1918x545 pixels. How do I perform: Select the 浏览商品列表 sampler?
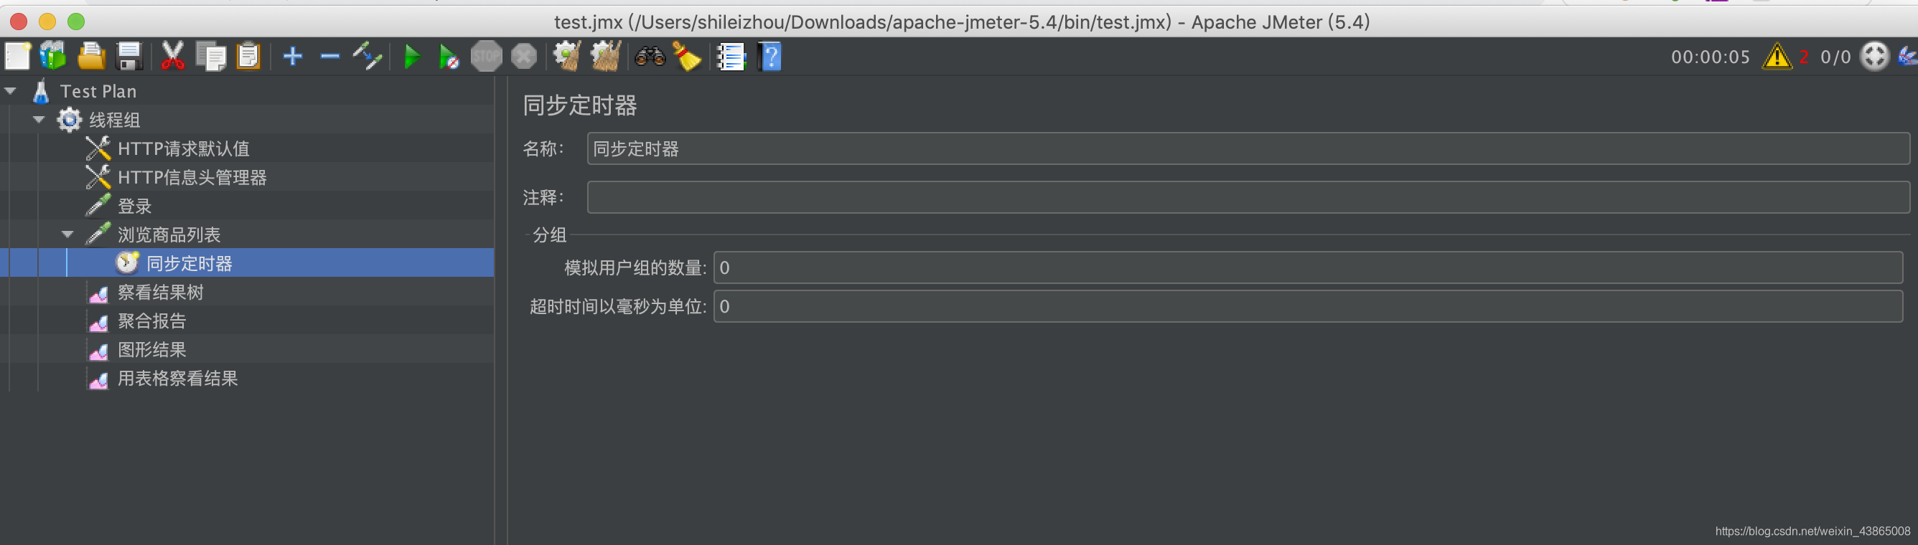pyautogui.click(x=168, y=235)
